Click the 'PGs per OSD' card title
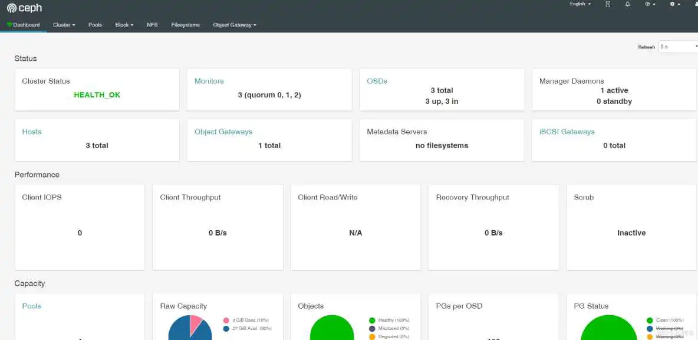This screenshot has height=340, width=698. (x=459, y=306)
